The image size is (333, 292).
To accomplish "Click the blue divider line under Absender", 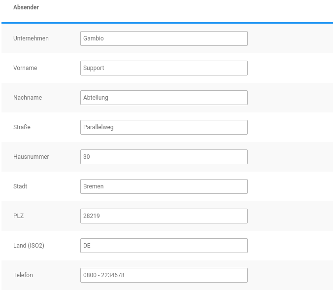I will [x=166, y=23].
